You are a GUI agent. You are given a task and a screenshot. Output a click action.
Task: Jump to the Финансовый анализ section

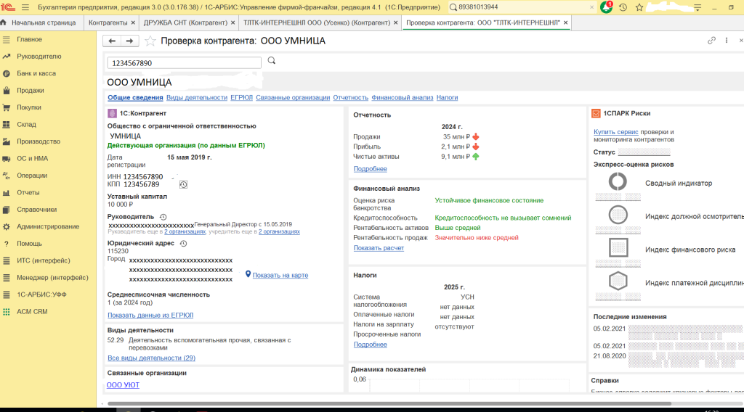coord(402,97)
